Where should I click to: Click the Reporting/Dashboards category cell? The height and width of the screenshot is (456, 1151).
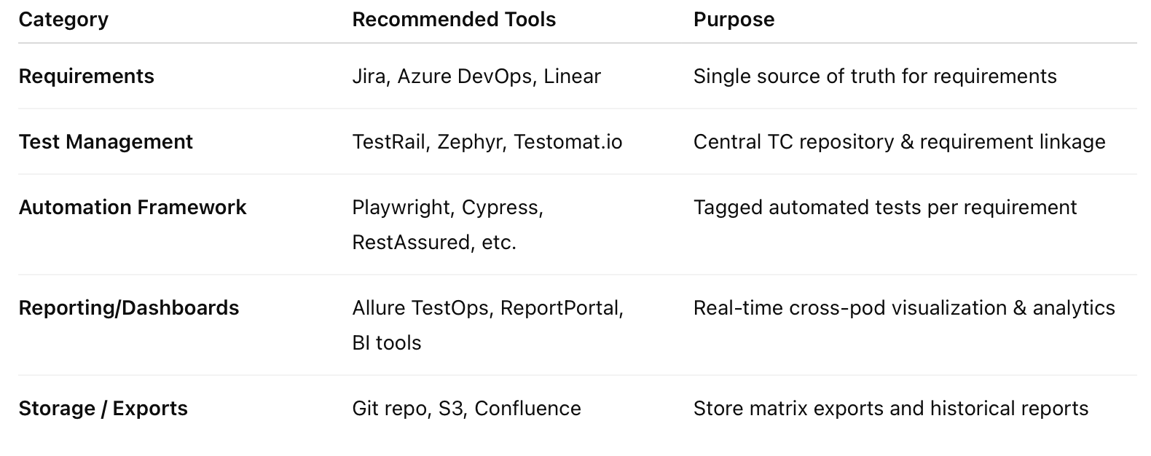tap(128, 308)
